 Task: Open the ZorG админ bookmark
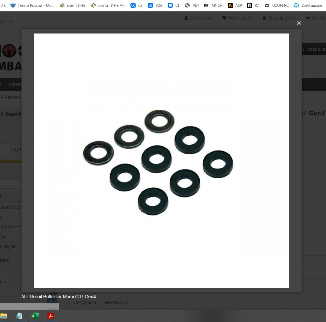(x=308, y=6)
